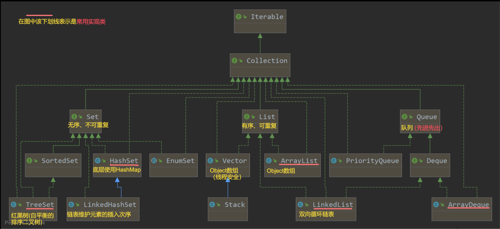
Task: Select the List node label
Action: 267,117
